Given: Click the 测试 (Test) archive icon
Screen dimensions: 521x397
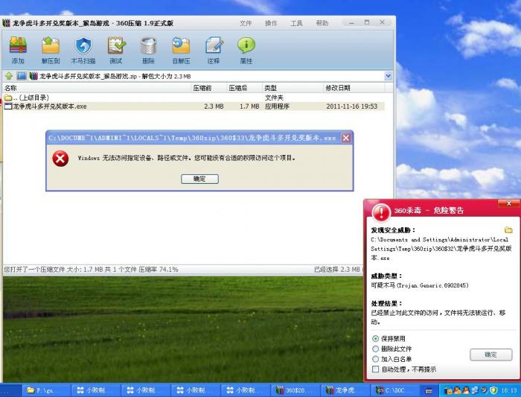Looking at the screenshot, I should [x=116, y=50].
